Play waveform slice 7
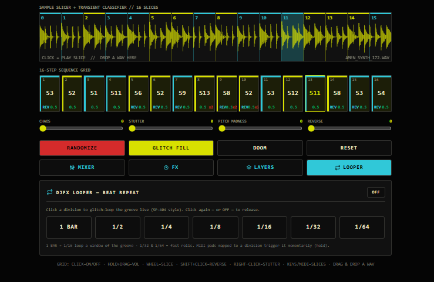 click(x=204, y=37)
